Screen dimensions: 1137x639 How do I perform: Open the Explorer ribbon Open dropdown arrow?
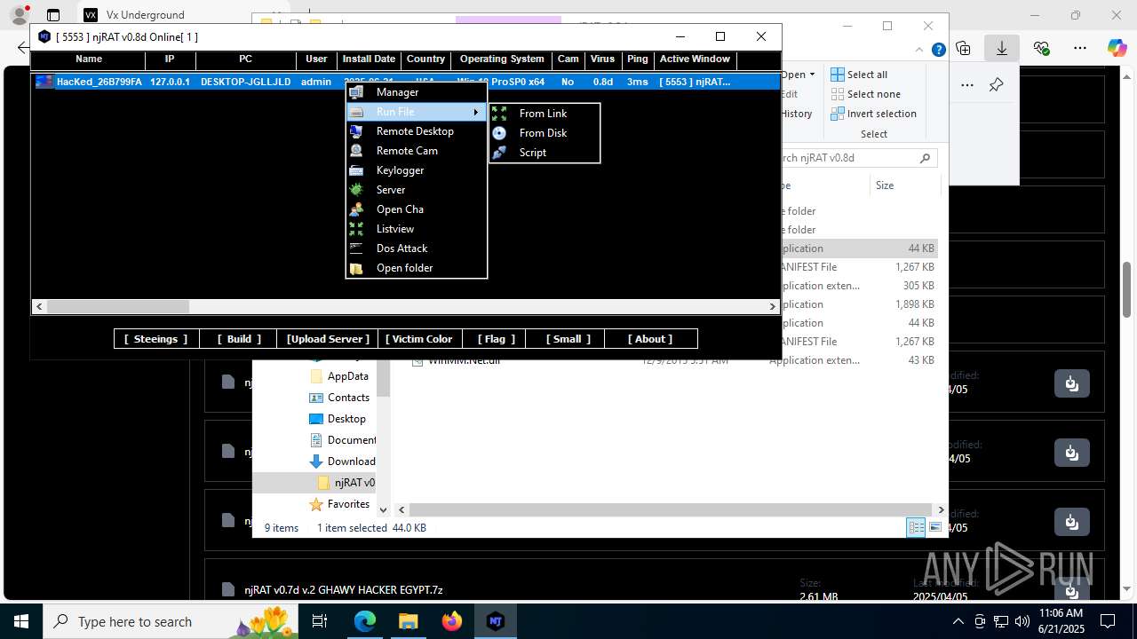click(812, 75)
